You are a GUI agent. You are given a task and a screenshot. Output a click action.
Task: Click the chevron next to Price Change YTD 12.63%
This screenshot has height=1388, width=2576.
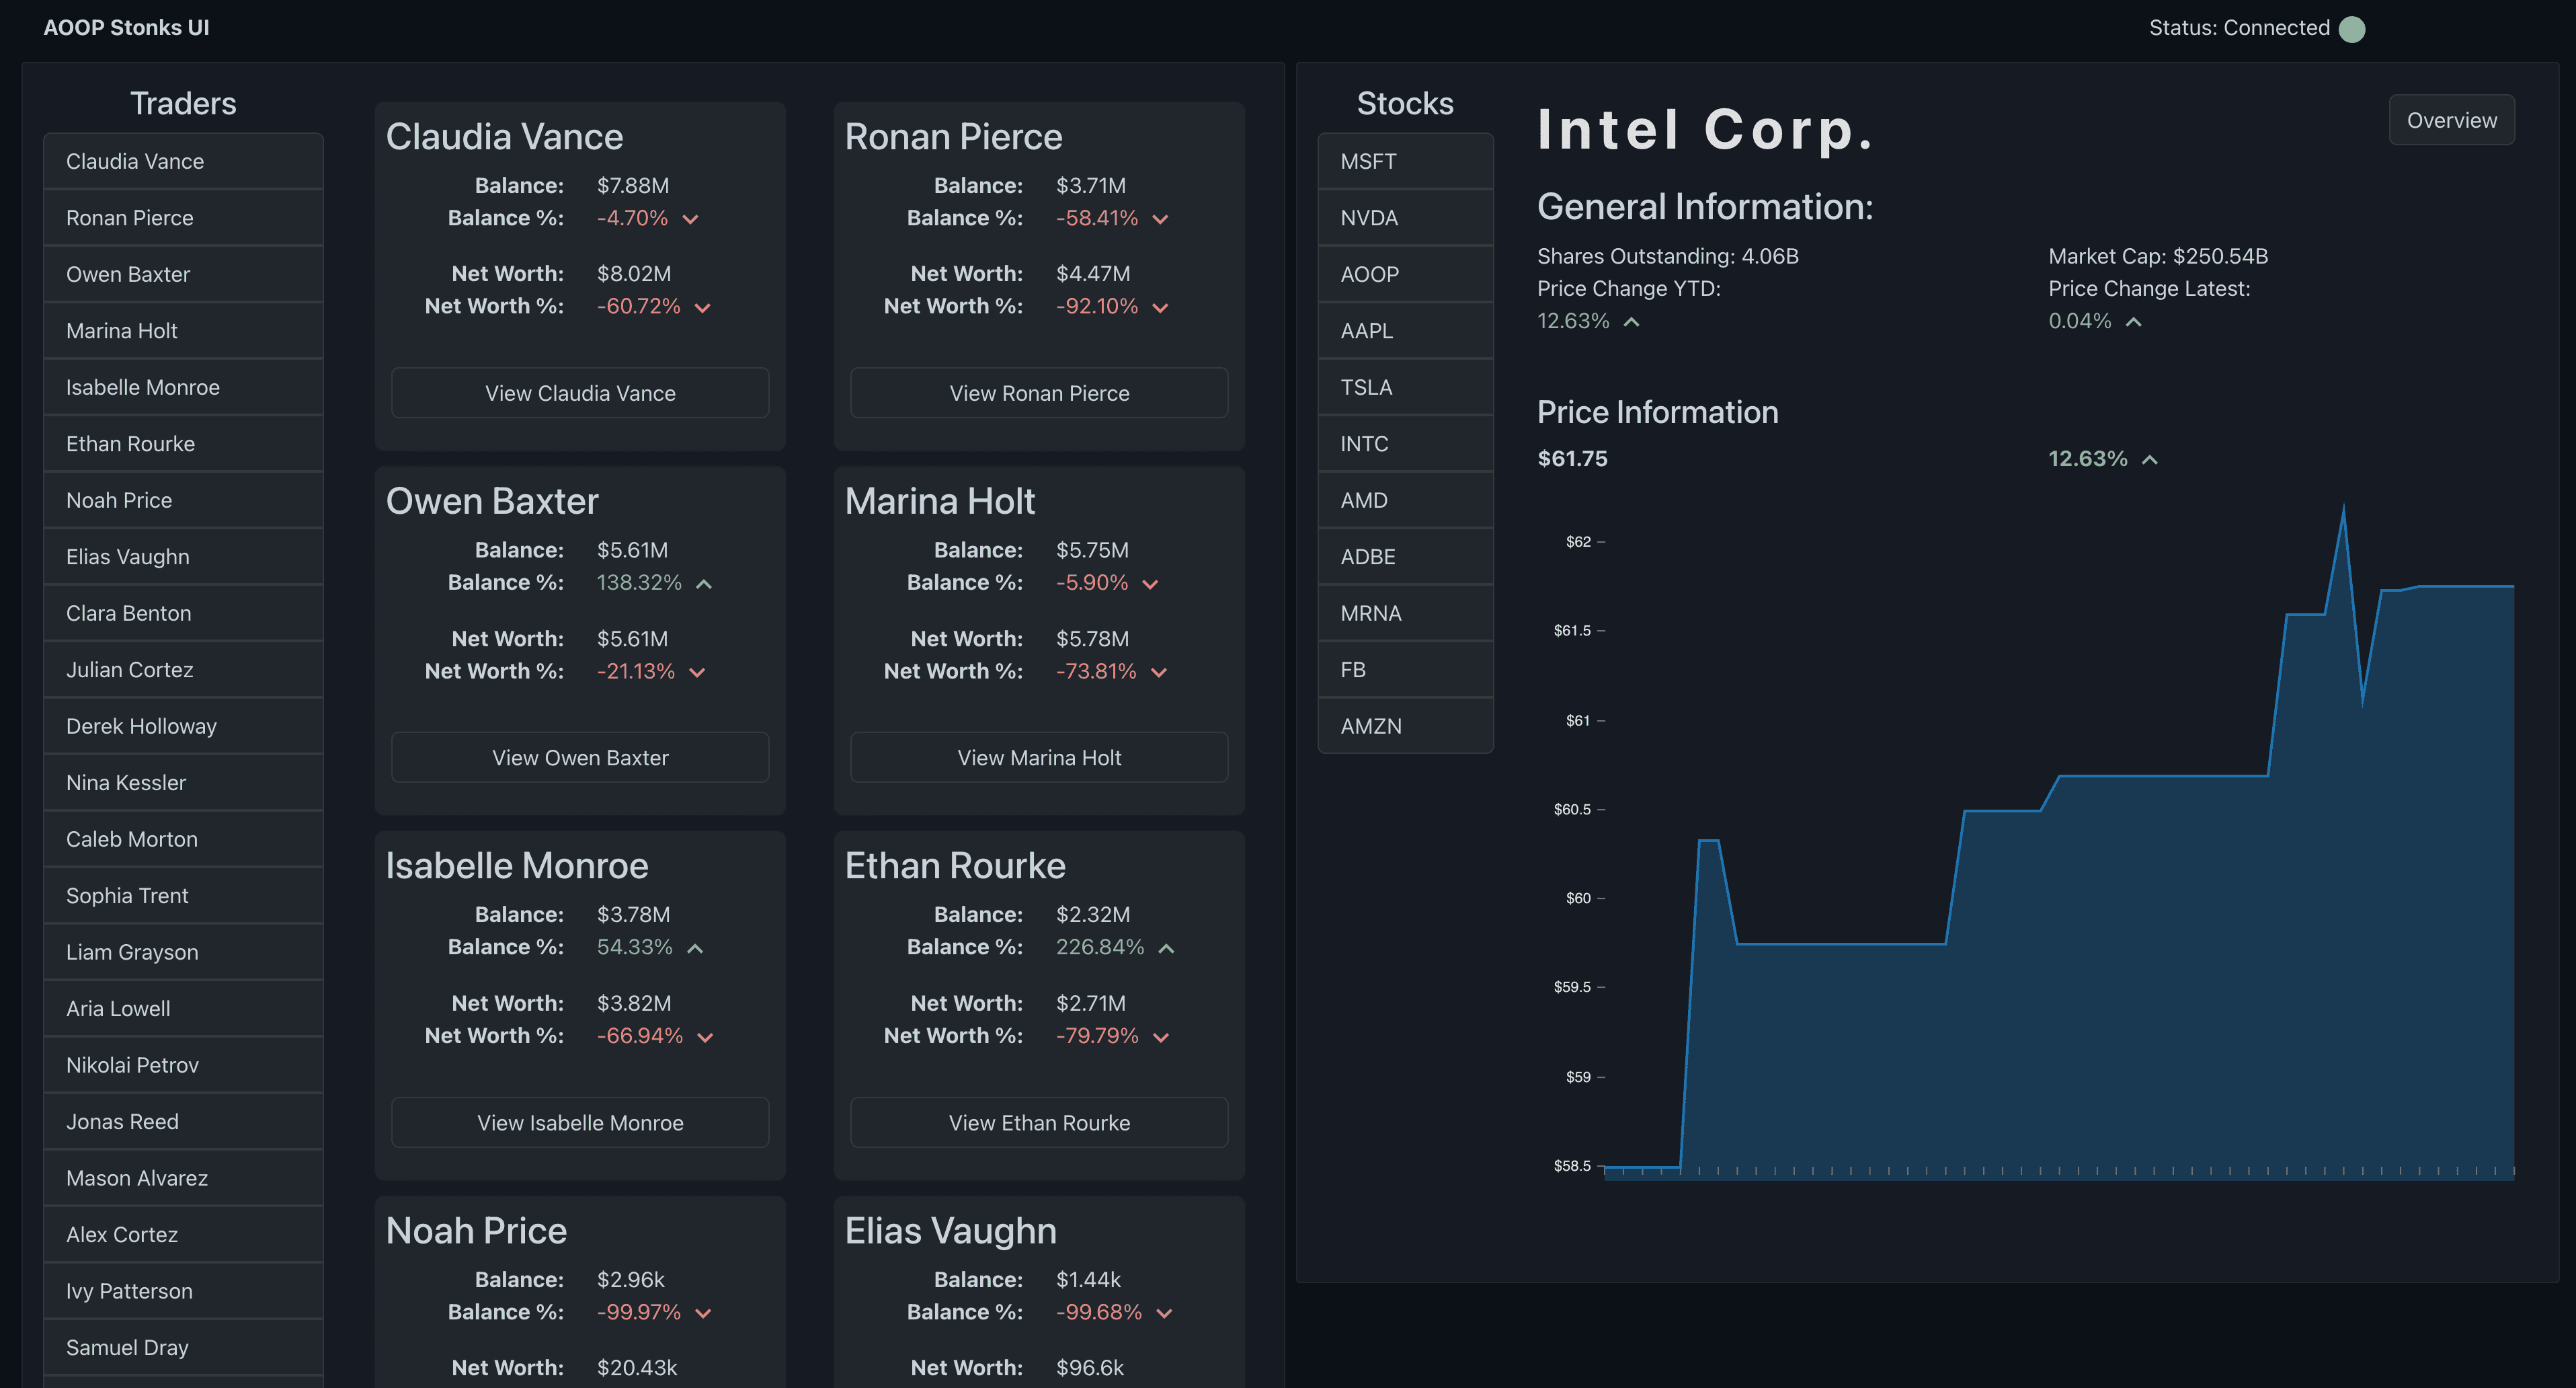1631,321
